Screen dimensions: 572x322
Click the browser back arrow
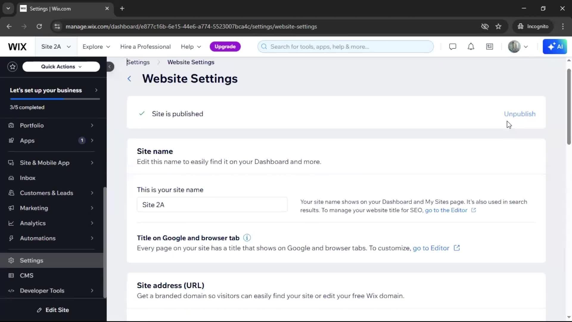click(x=9, y=27)
